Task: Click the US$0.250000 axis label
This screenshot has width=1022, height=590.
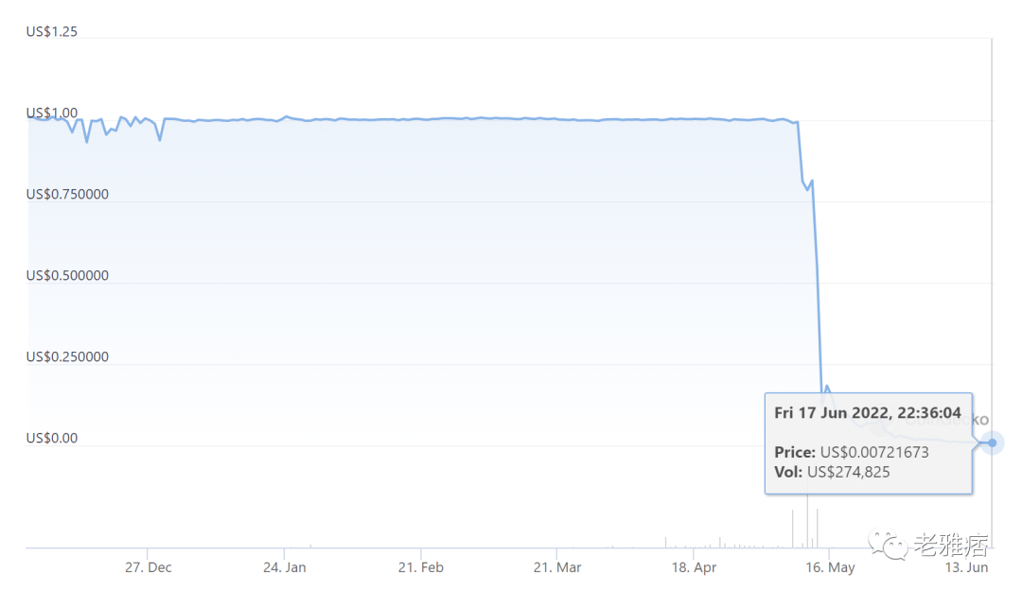Action: [67, 356]
